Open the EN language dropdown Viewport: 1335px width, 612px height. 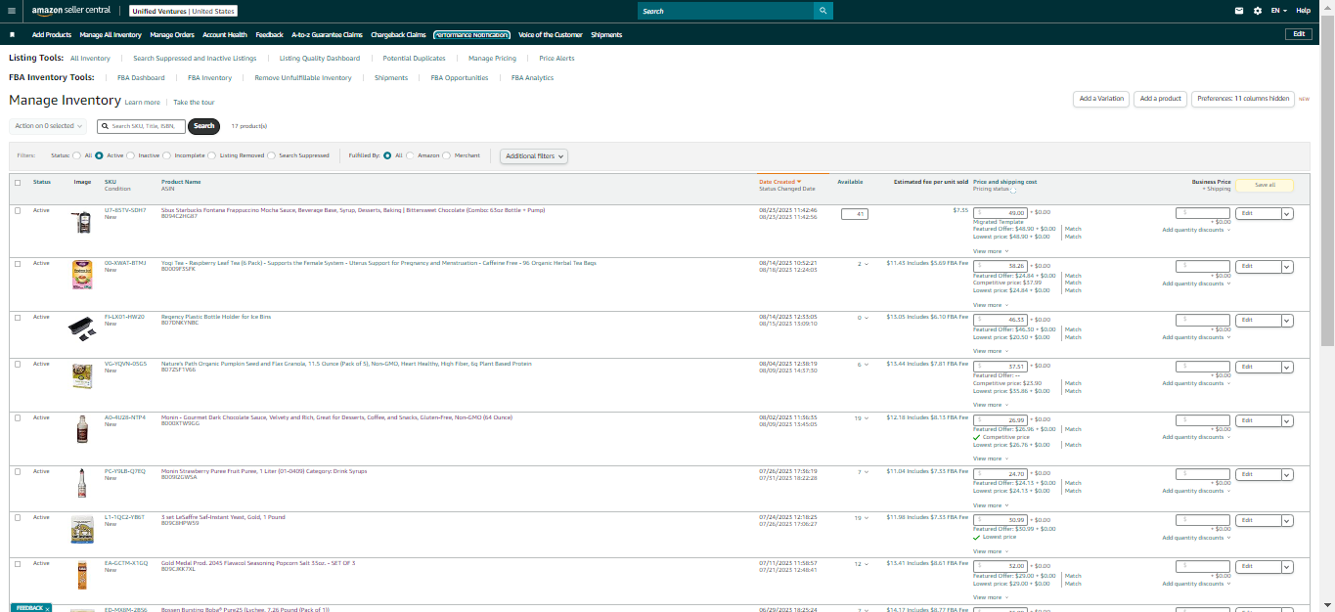pyautogui.click(x=1279, y=11)
